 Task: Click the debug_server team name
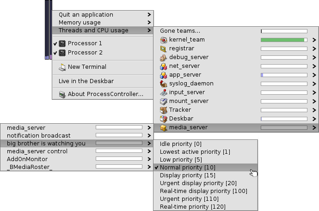[189, 57]
